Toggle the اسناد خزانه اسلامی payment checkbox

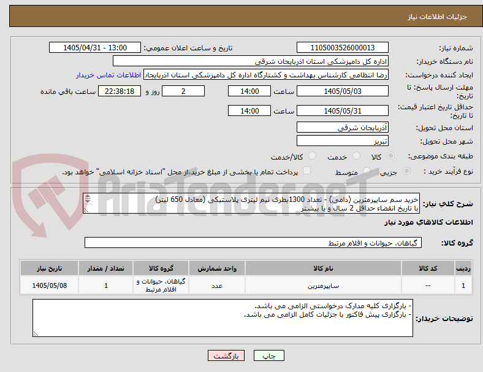(307, 171)
